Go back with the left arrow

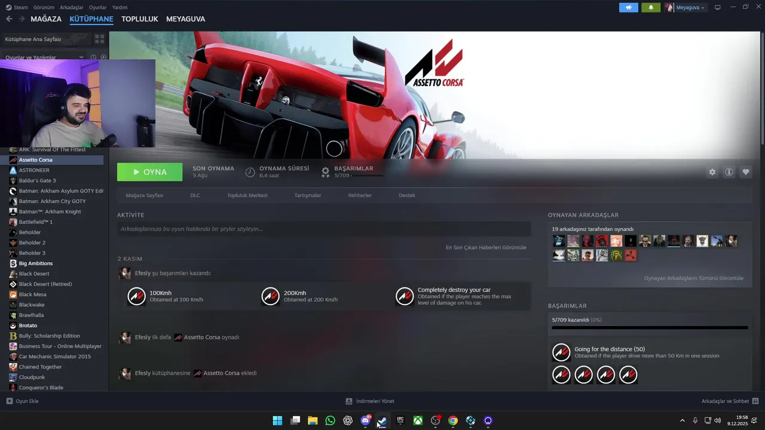point(9,19)
